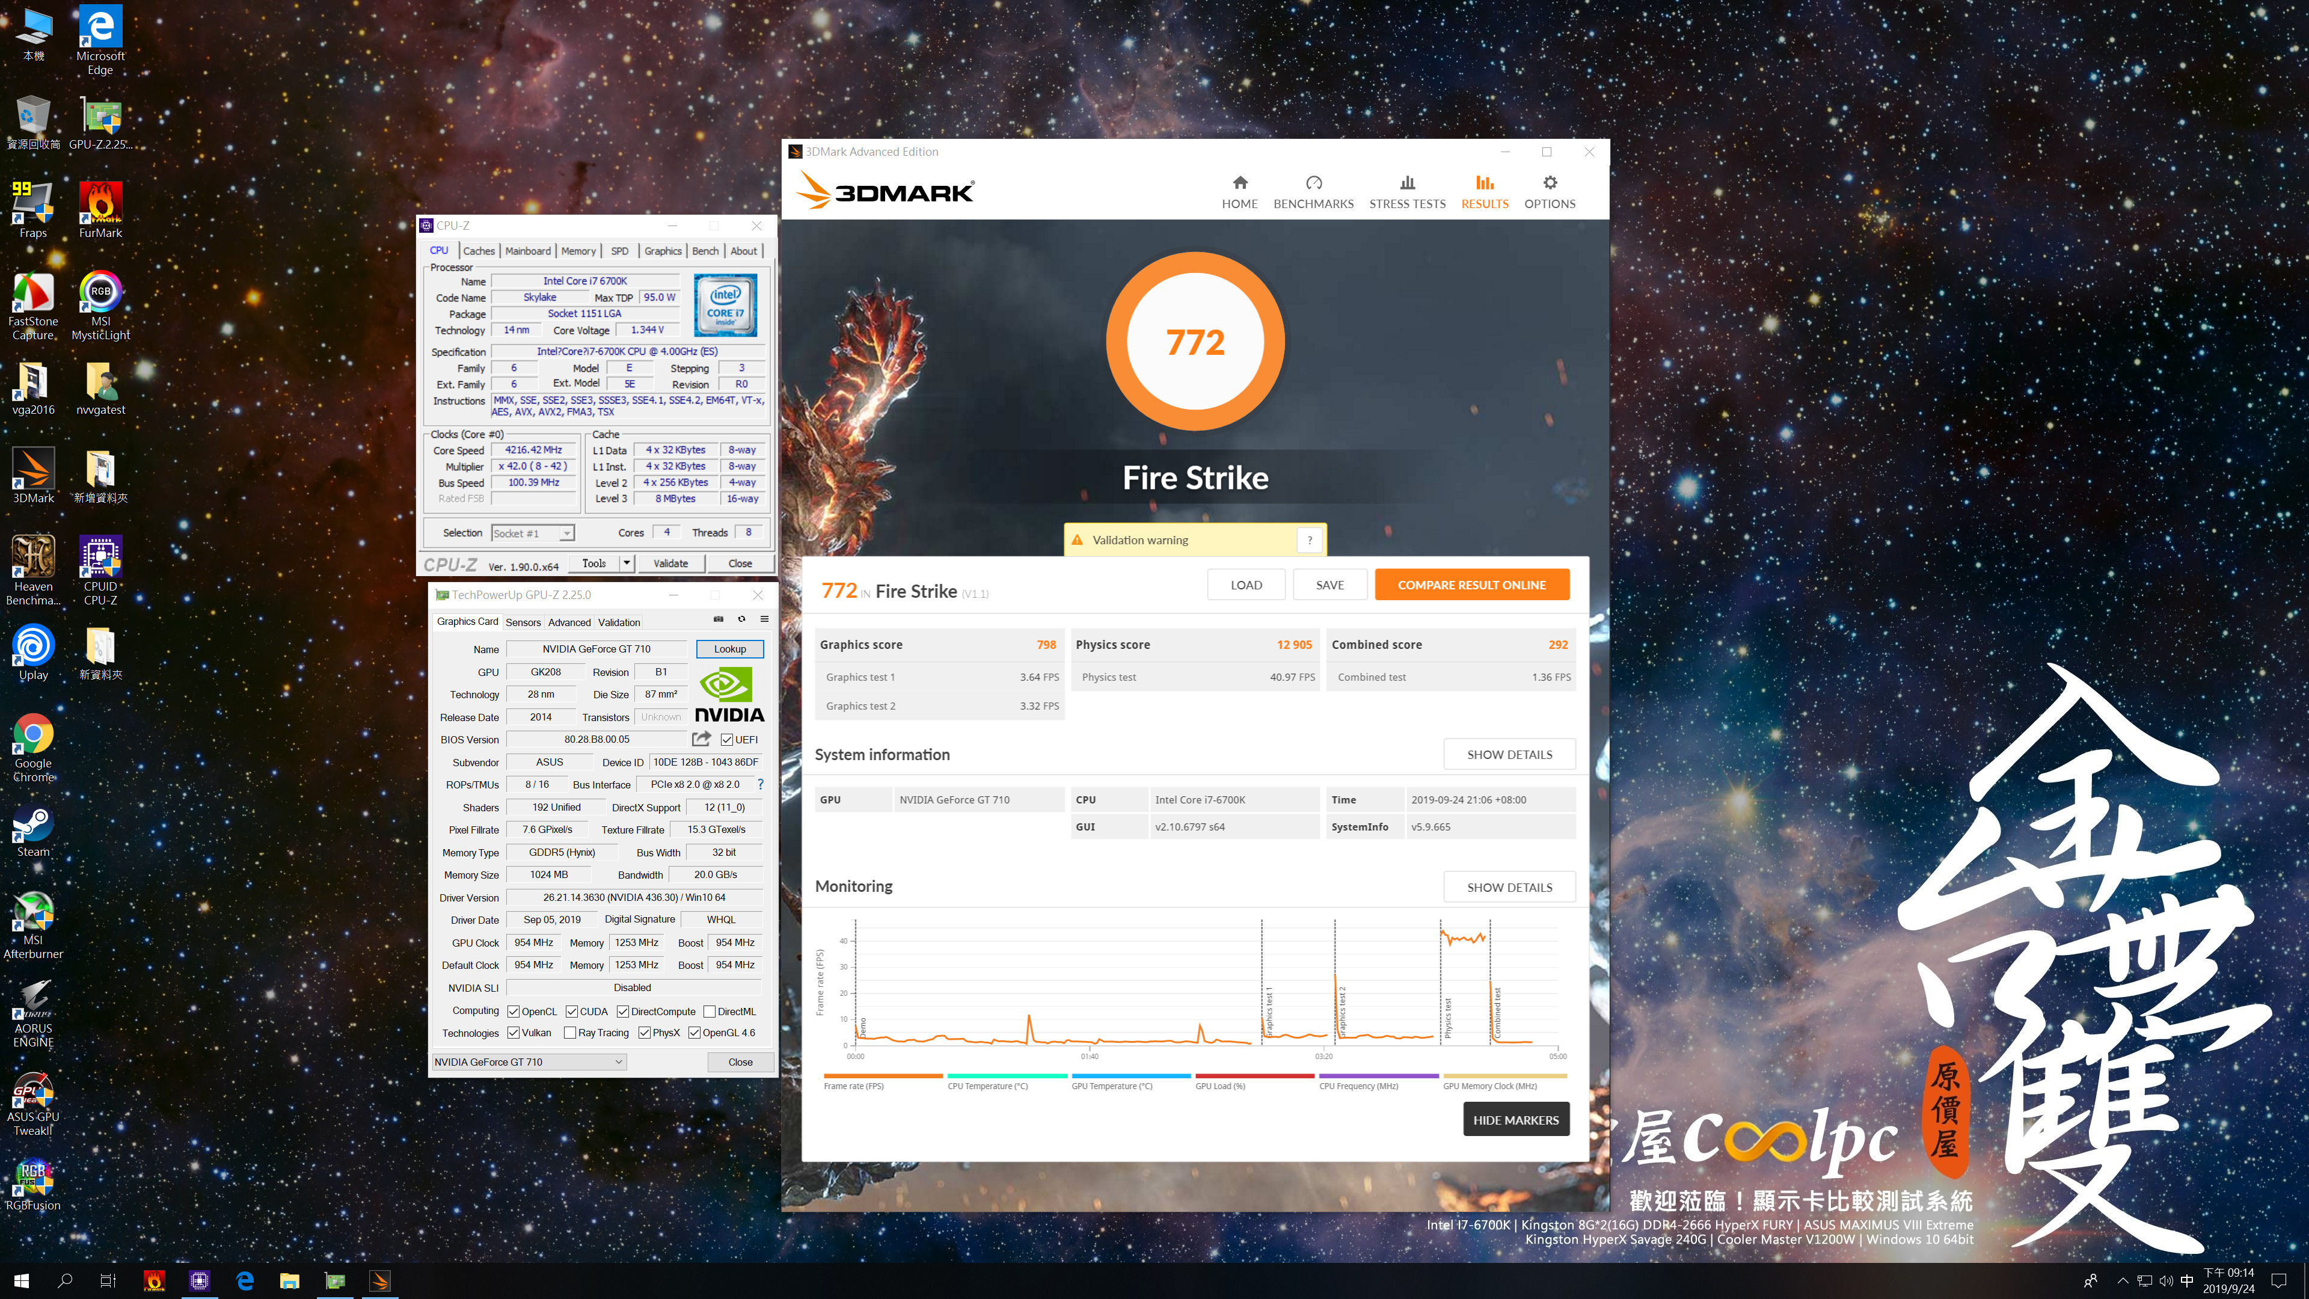Click COMPARE RESULT ONLINE button
The width and height of the screenshot is (2309, 1299).
coord(1472,585)
